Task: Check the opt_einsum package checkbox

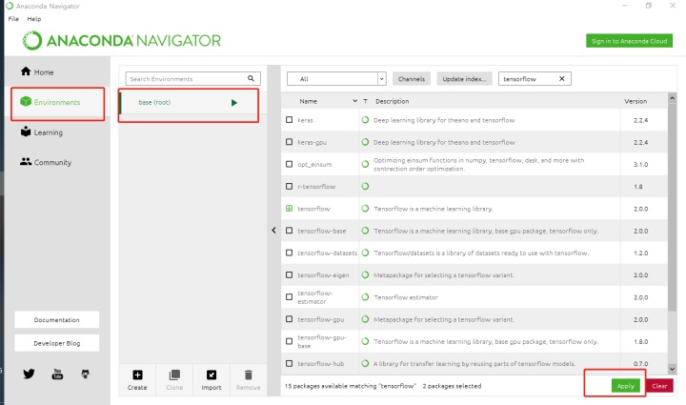Action: [x=290, y=164]
